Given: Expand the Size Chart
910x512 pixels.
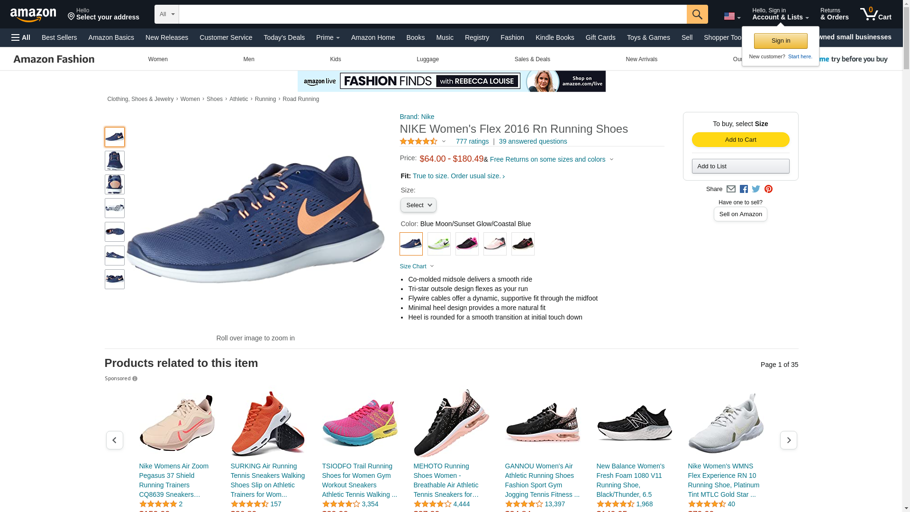Looking at the screenshot, I should [417, 266].
